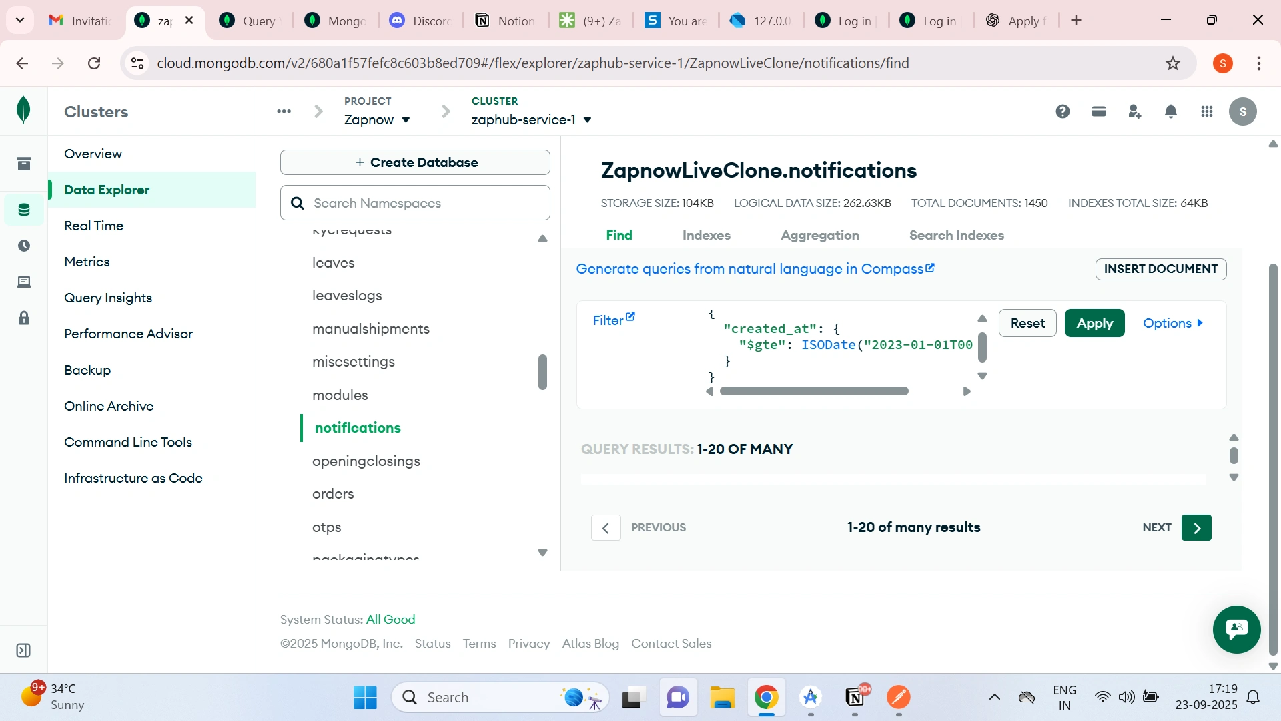Image resolution: width=1281 pixels, height=721 pixels.
Task: Open the help question mark icon
Action: [1063, 111]
